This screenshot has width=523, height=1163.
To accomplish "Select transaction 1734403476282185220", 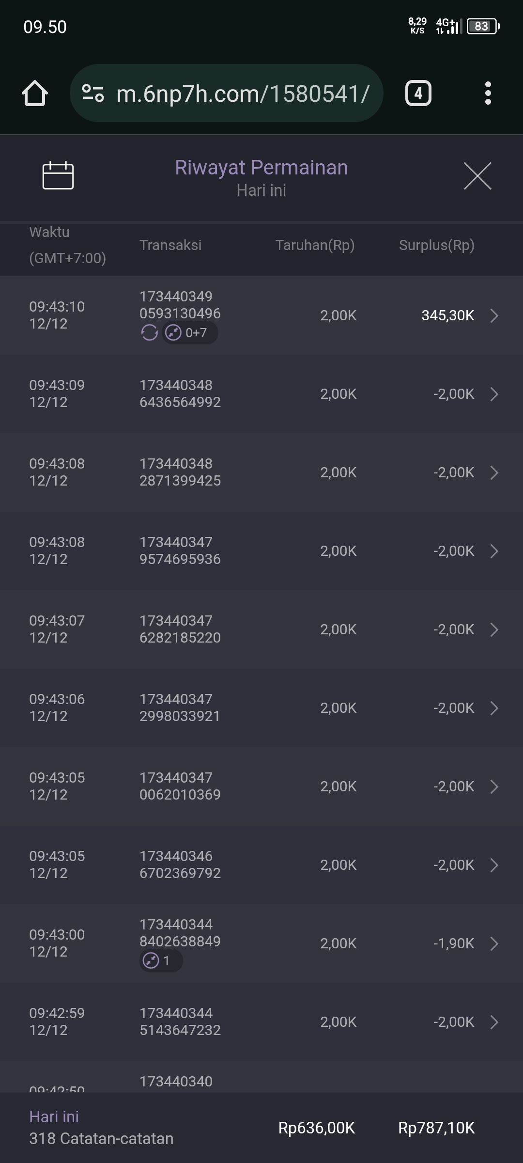I will tap(180, 629).
